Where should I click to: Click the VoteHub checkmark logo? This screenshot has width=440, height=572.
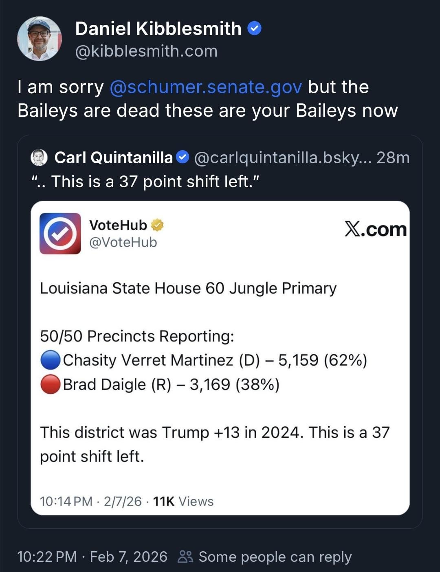click(60, 233)
